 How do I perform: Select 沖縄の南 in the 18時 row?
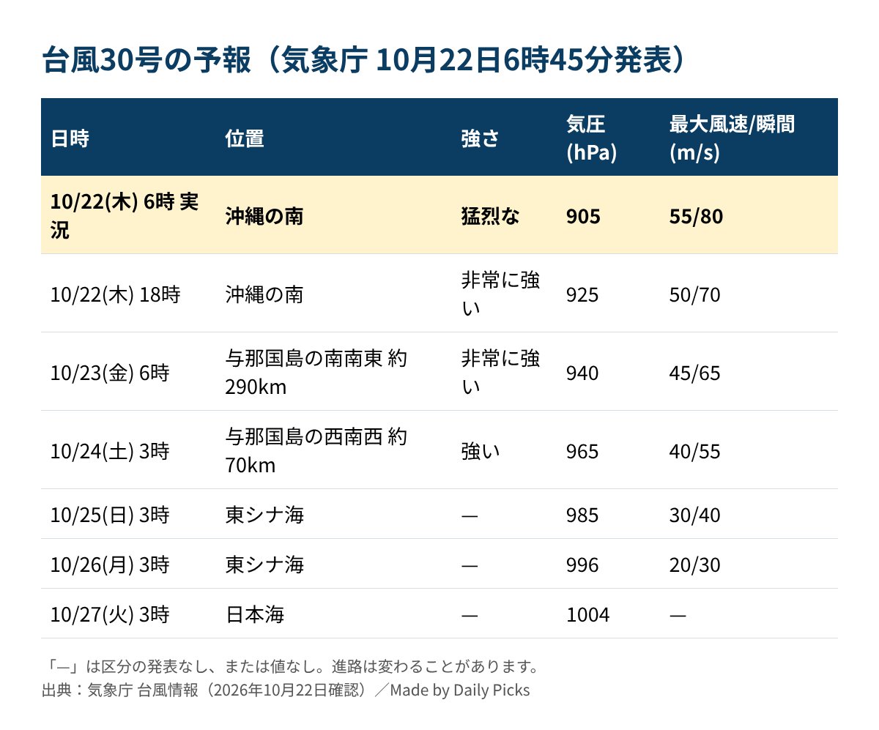point(264,294)
